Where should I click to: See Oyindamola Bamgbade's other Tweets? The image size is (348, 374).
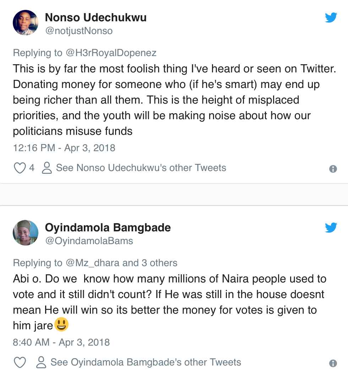[x=146, y=362]
